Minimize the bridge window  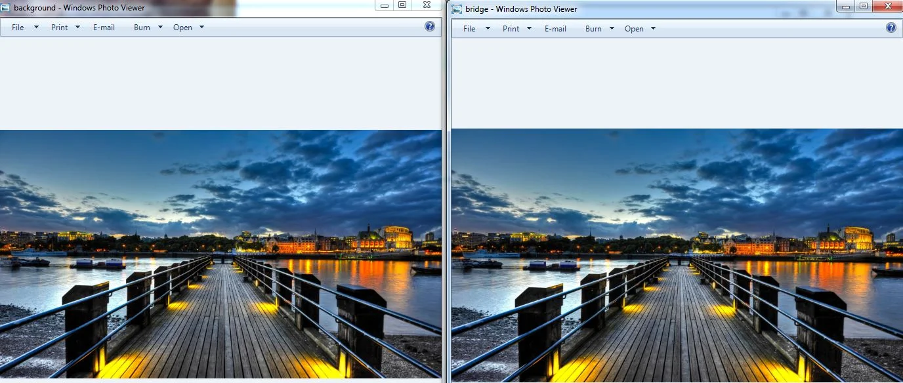[x=847, y=6]
